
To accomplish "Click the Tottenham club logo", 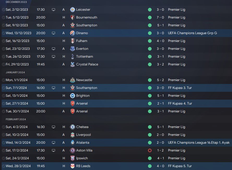I will click(x=72, y=57).
